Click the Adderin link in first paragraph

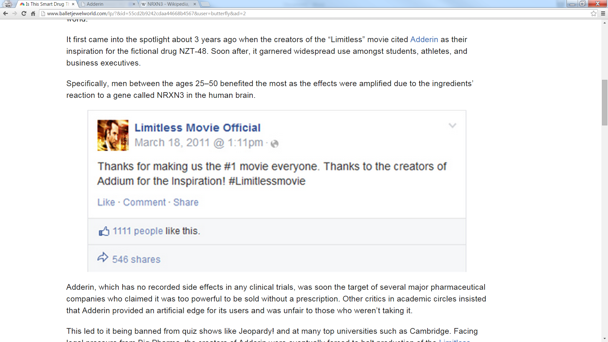[424, 40]
